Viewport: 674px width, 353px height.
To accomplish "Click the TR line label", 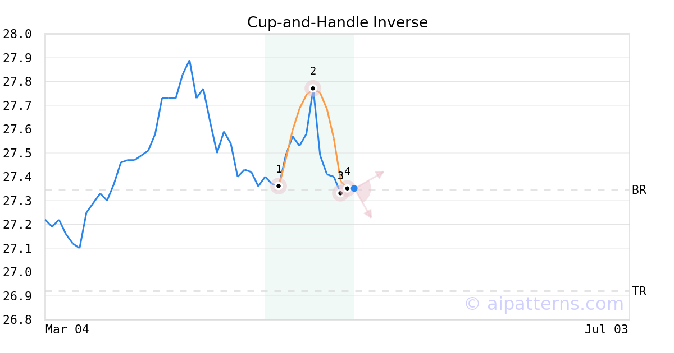I will click(639, 291).
